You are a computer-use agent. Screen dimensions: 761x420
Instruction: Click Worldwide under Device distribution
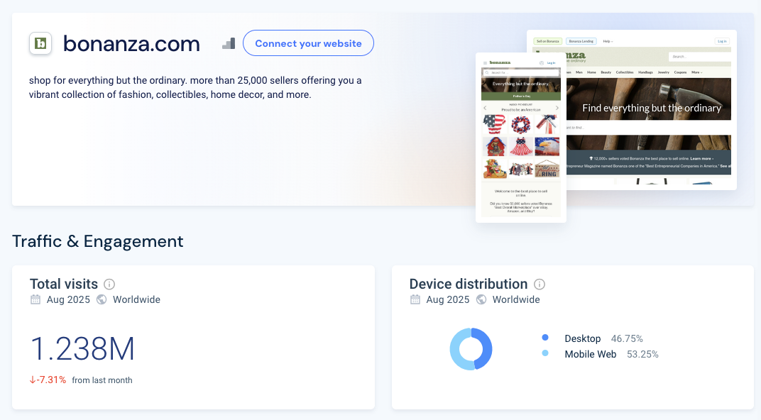click(516, 299)
